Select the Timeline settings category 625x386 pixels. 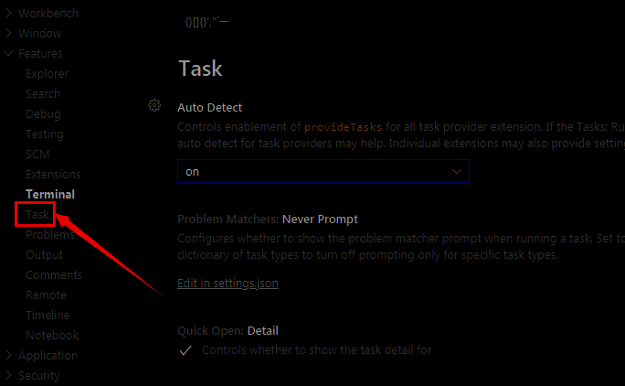click(48, 316)
